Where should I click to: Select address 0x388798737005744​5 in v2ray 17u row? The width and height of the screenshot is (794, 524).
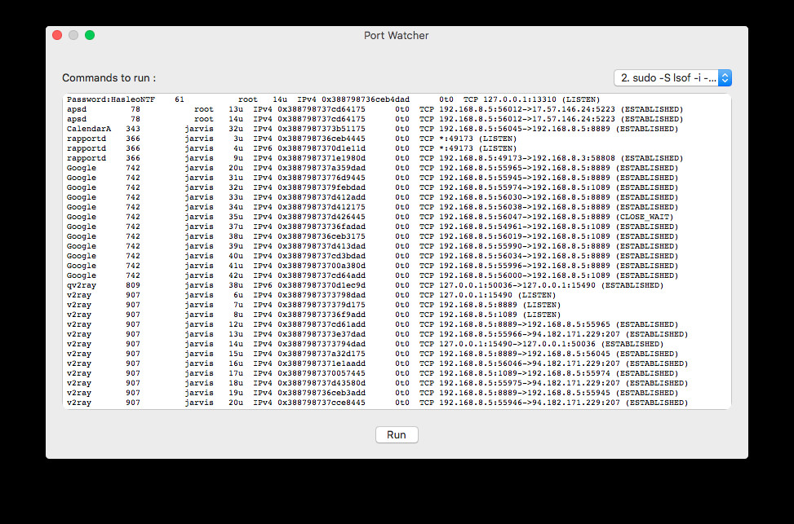[321, 373]
